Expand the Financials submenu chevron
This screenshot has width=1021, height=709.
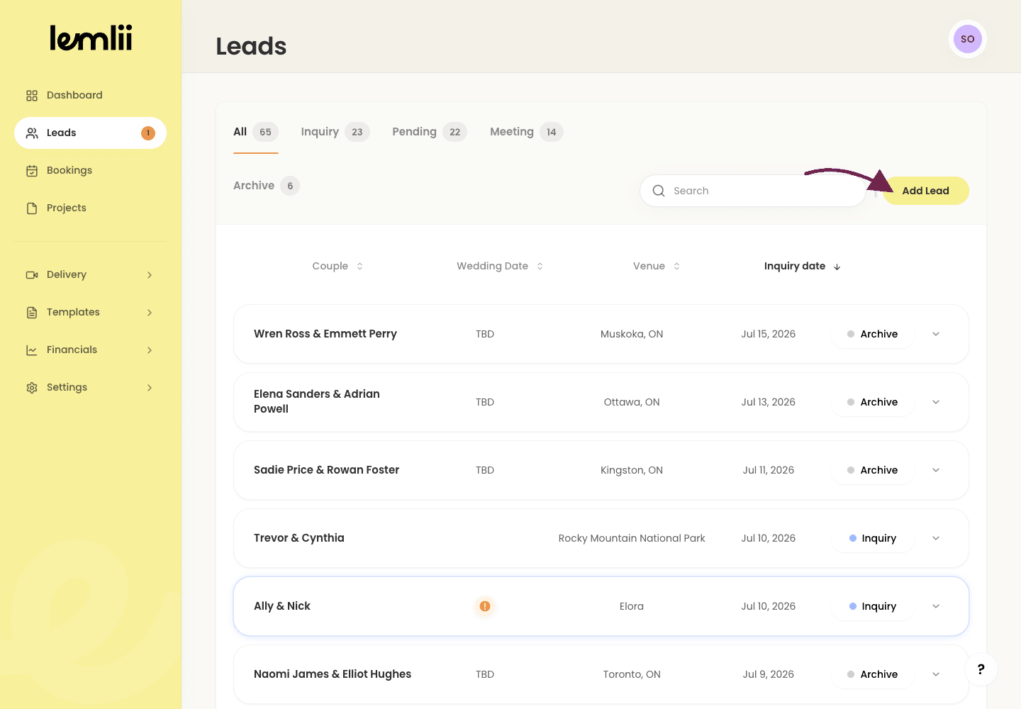pos(150,350)
